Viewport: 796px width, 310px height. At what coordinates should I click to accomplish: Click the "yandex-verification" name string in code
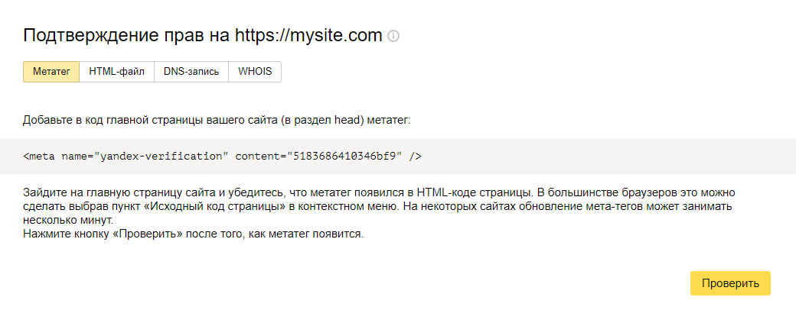(x=159, y=156)
